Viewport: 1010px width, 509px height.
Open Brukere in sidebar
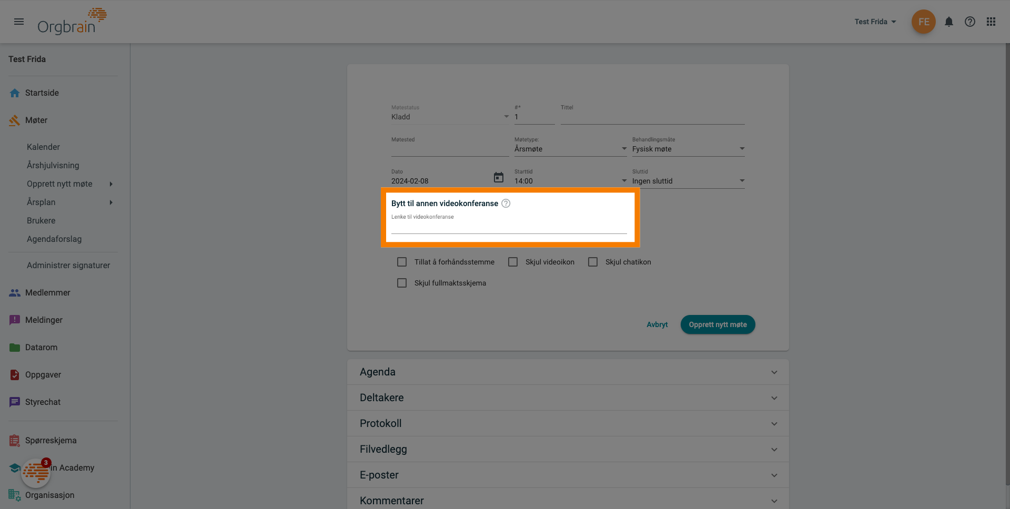tap(41, 221)
